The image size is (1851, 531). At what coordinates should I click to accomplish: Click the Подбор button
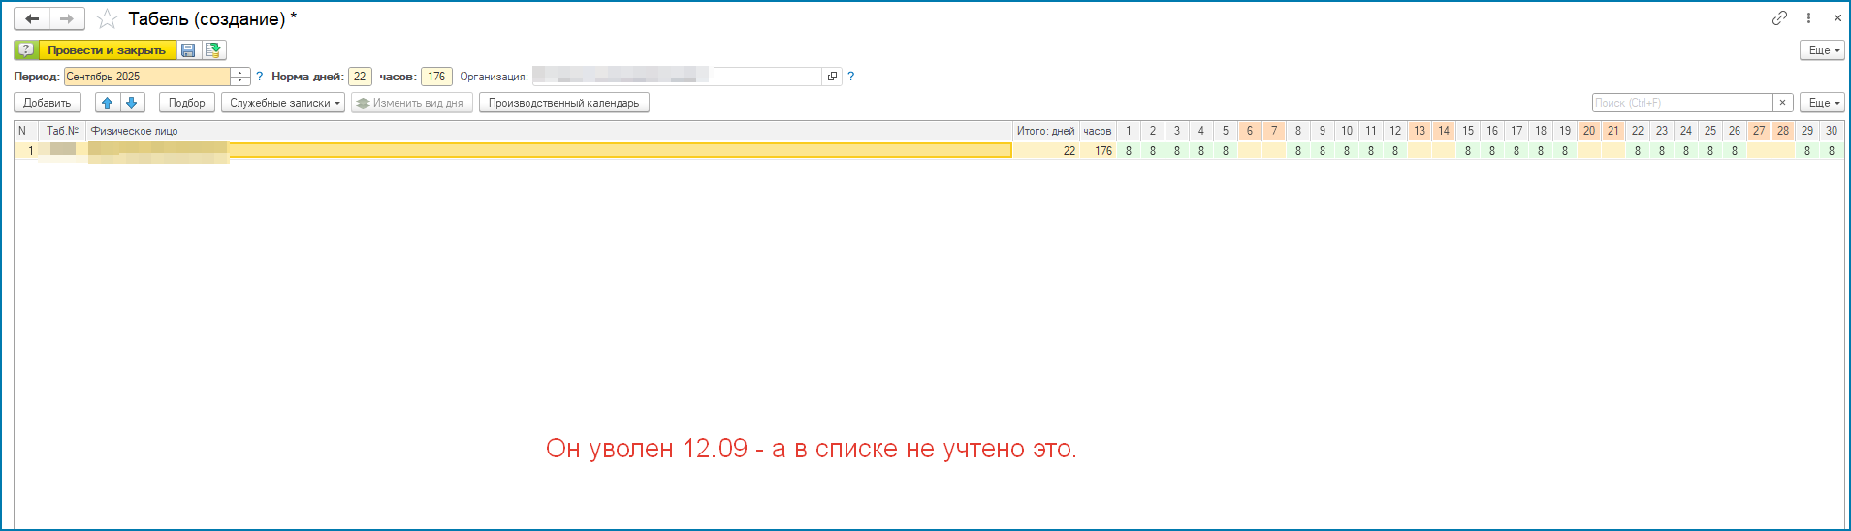(x=186, y=103)
